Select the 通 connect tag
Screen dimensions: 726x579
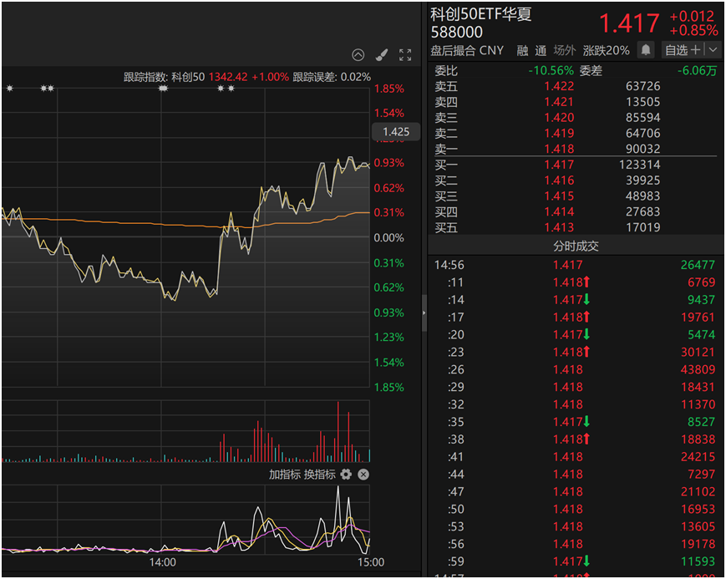tap(541, 50)
